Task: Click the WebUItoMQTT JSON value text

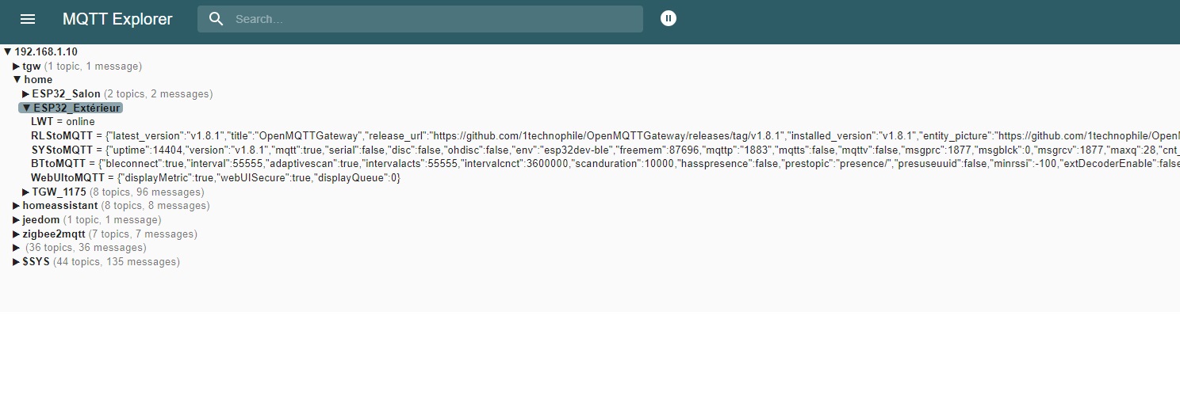Action: tap(259, 178)
